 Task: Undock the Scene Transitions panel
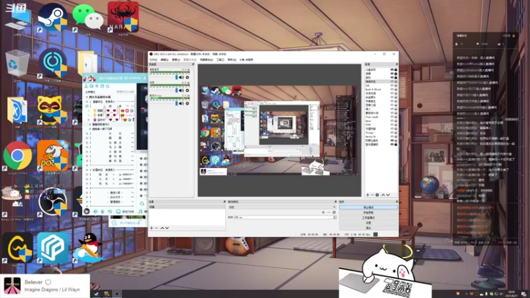pos(335,202)
